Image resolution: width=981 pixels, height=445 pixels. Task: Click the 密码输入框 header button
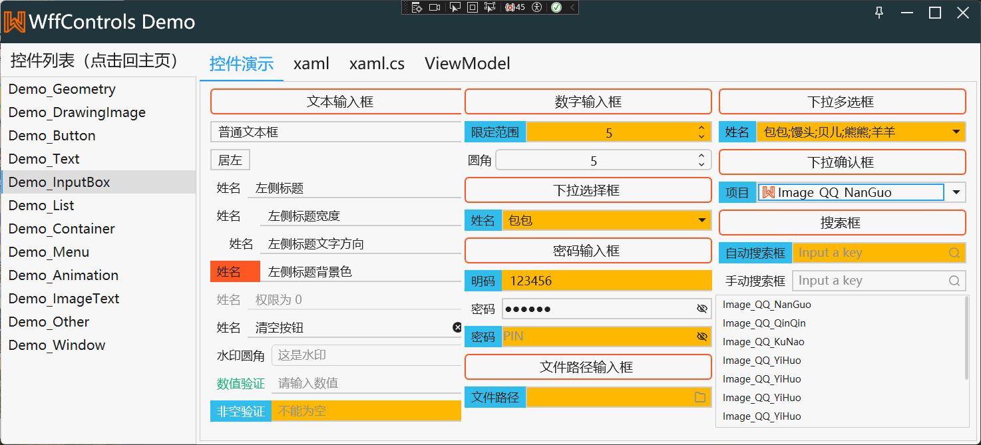[588, 251]
